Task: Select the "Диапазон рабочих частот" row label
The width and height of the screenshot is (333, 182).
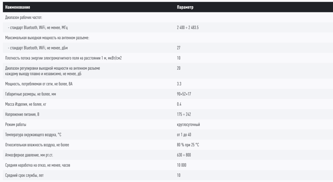Action: (x=24, y=18)
